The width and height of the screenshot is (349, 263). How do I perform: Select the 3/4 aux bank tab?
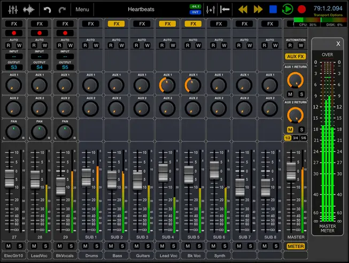[x=296, y=138]
